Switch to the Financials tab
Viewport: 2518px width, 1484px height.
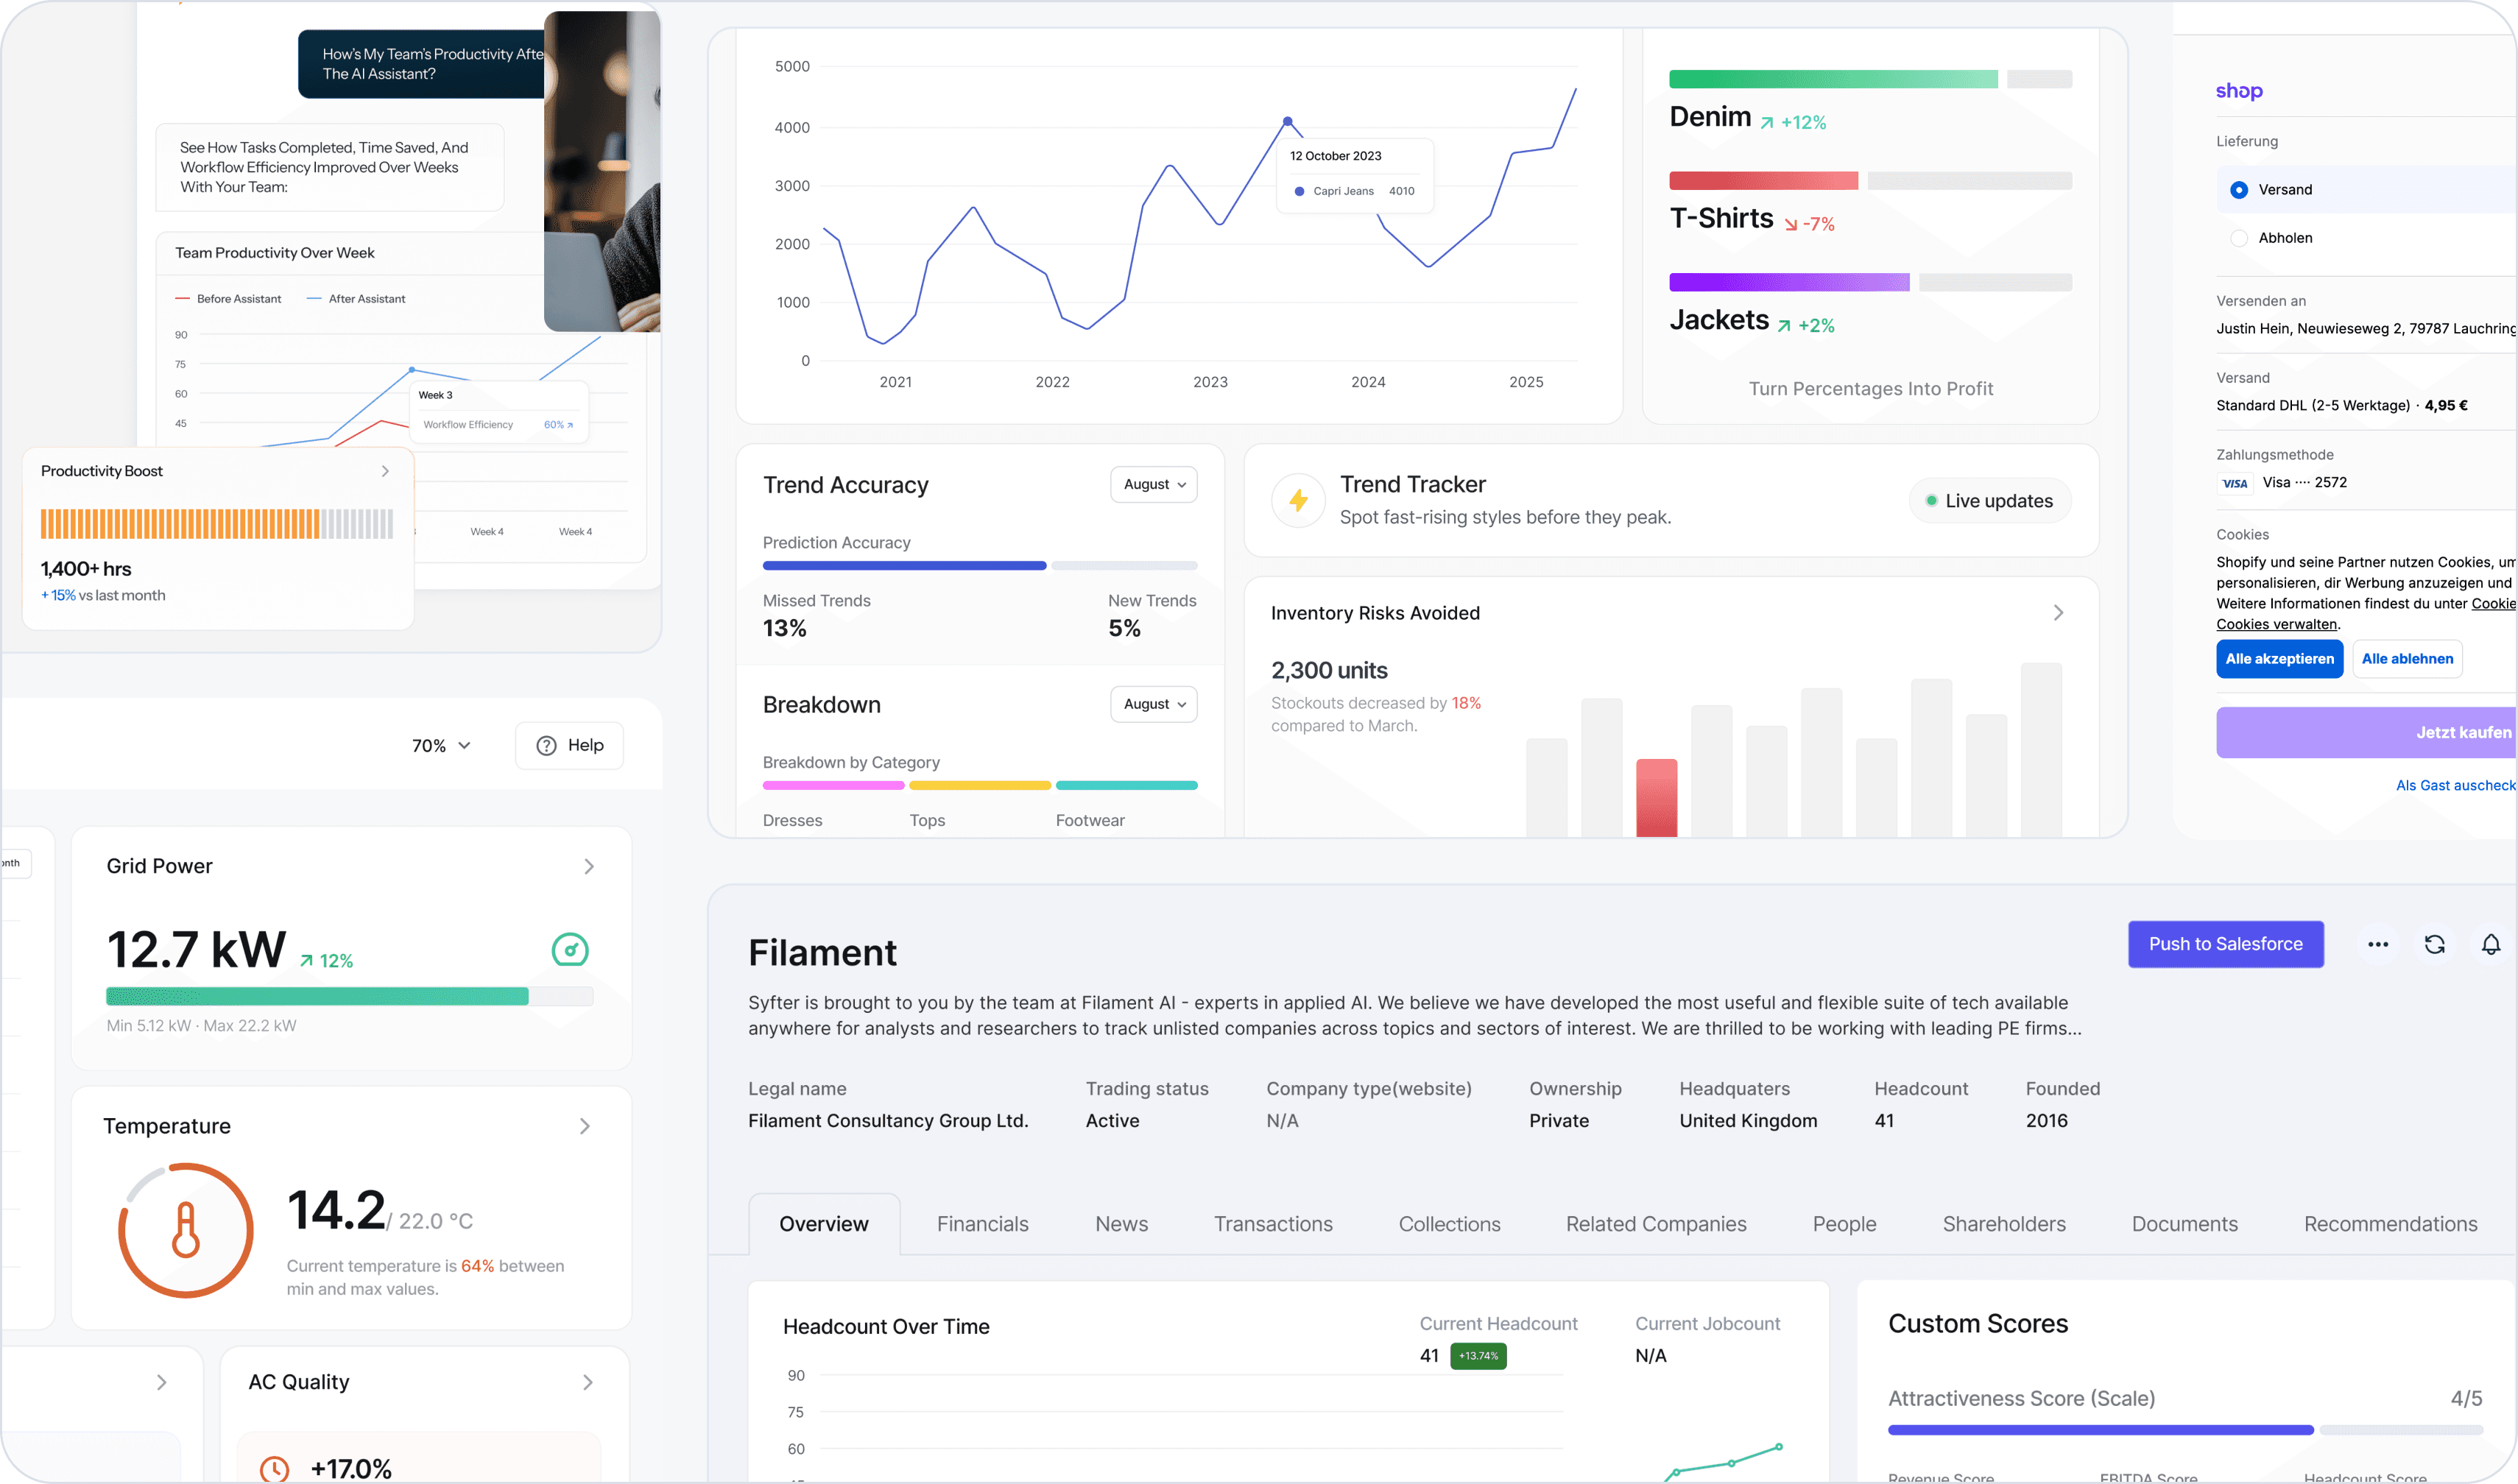982,1224
